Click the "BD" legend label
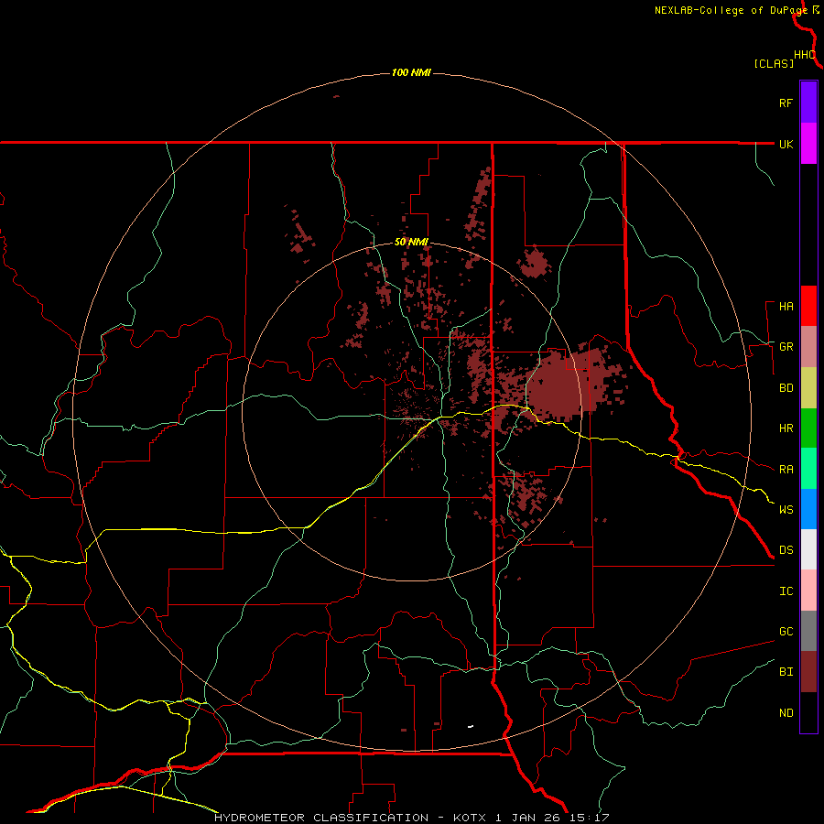Screen dimensions: 824x824 pyautogui.click(x=786, y=388)
